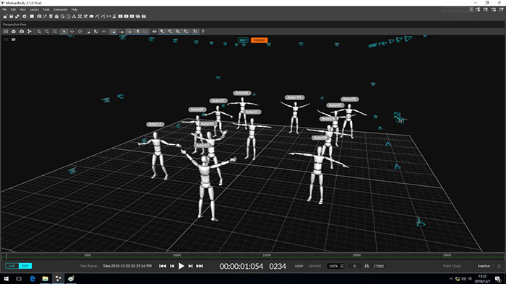Play the take

181,266
